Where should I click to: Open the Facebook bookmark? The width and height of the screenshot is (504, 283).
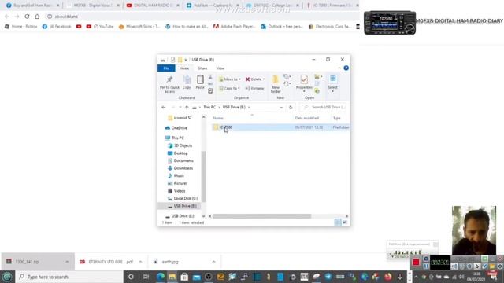(x=57, y=26)
